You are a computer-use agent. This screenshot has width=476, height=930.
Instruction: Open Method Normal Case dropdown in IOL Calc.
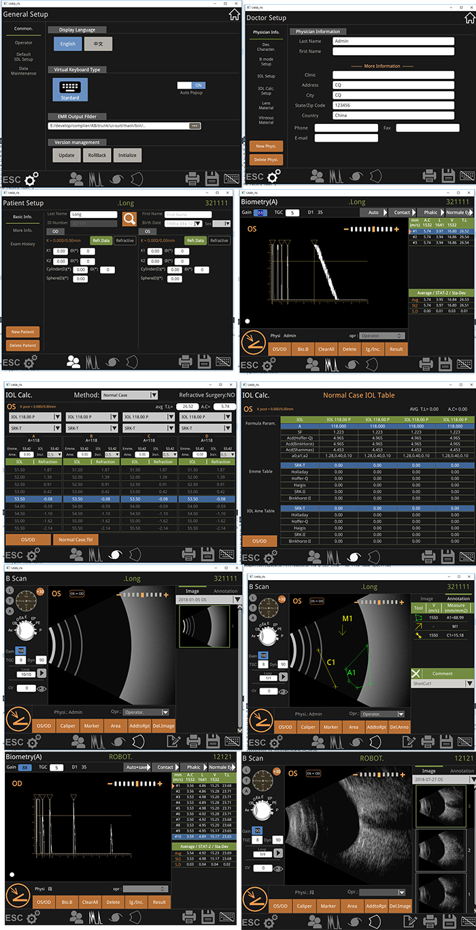pyautogui.click(x=129, y=395)
